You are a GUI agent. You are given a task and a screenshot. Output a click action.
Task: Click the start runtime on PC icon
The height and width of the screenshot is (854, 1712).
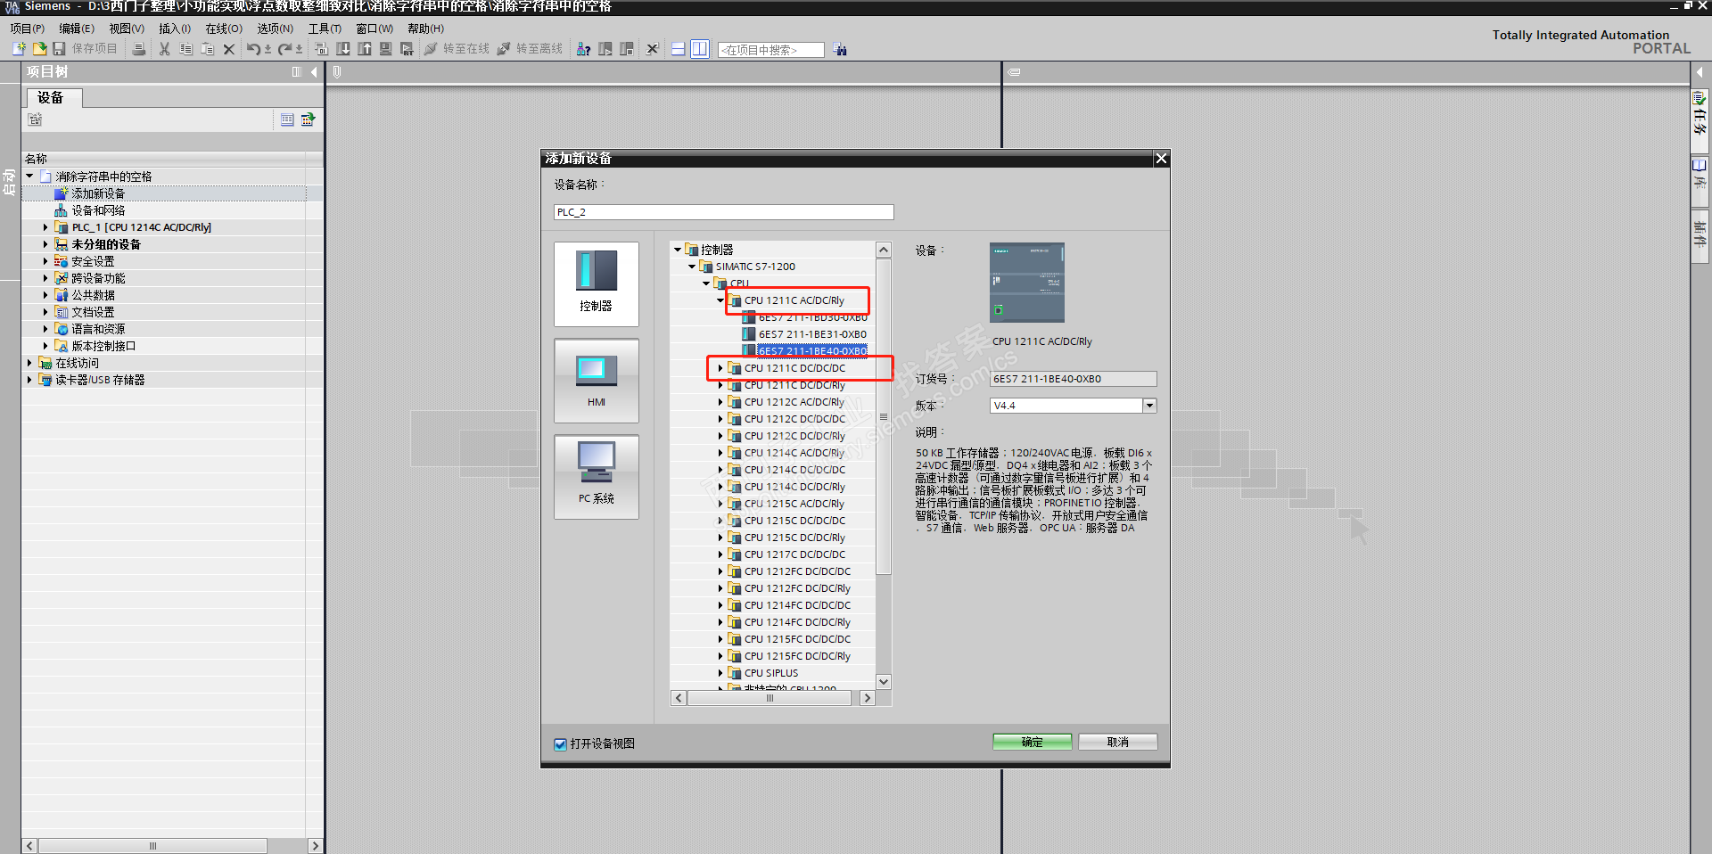point(407,49)
